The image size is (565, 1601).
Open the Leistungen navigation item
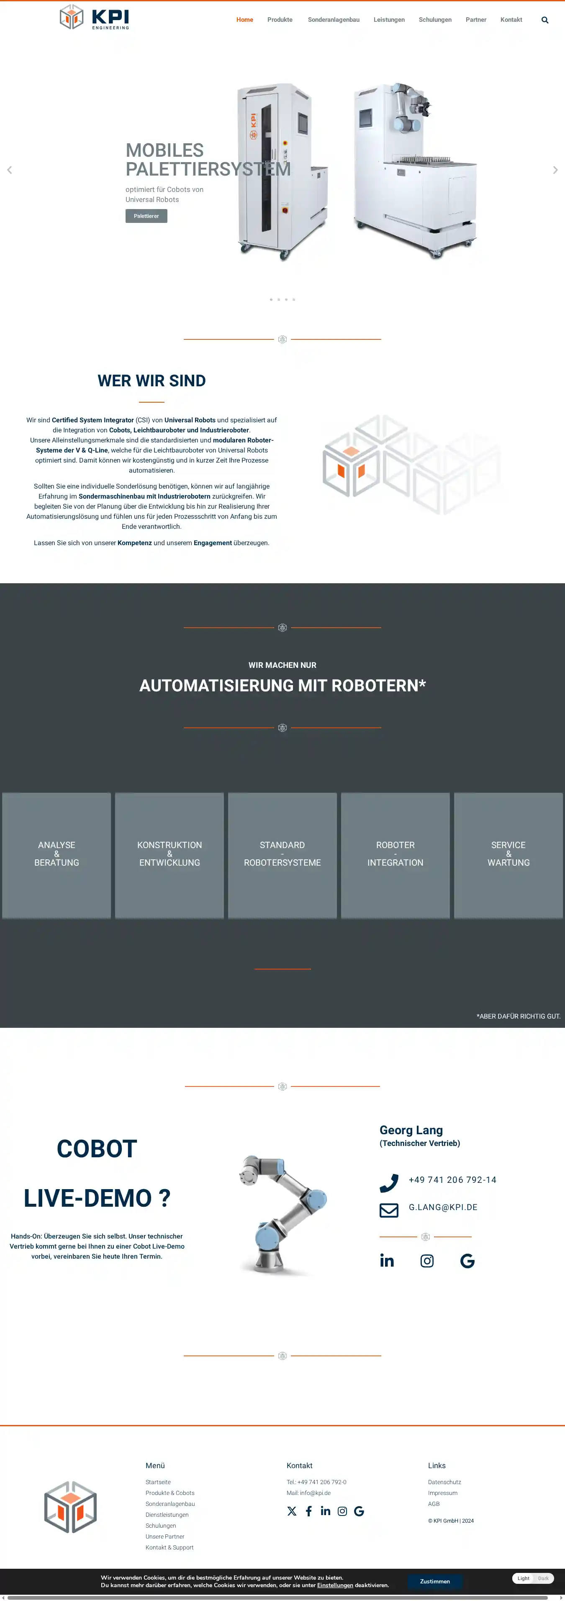(389, 20)
